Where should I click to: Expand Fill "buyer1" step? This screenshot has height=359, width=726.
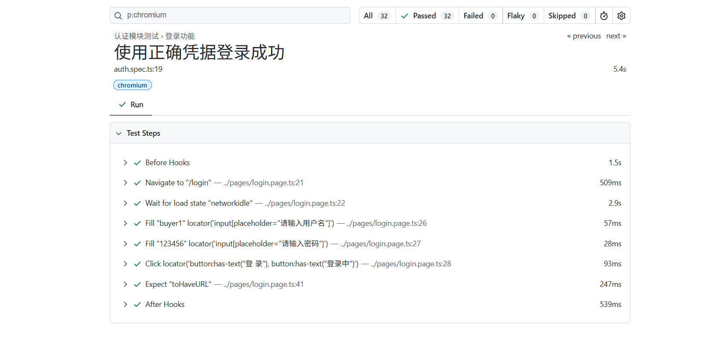pyautogui.click(x=125, y=223)
